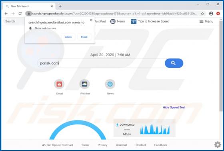
Task: Click the small Search field in toolbar
Action: click(x=14, y=21)
